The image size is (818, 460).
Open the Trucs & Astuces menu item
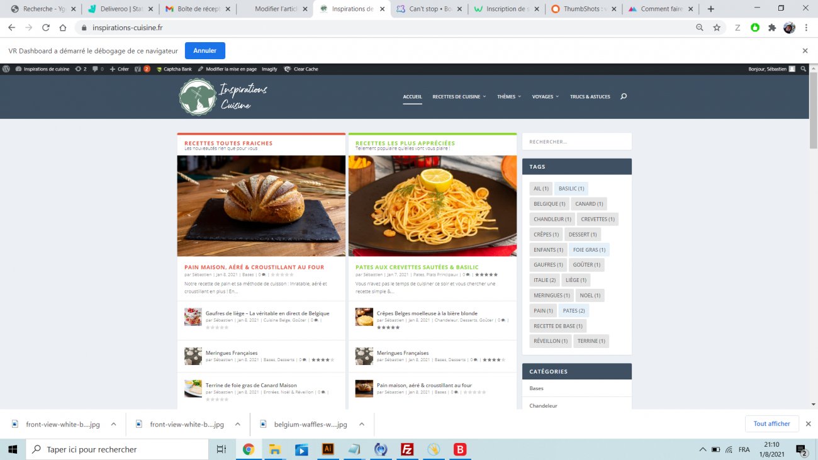pos(590,97)
